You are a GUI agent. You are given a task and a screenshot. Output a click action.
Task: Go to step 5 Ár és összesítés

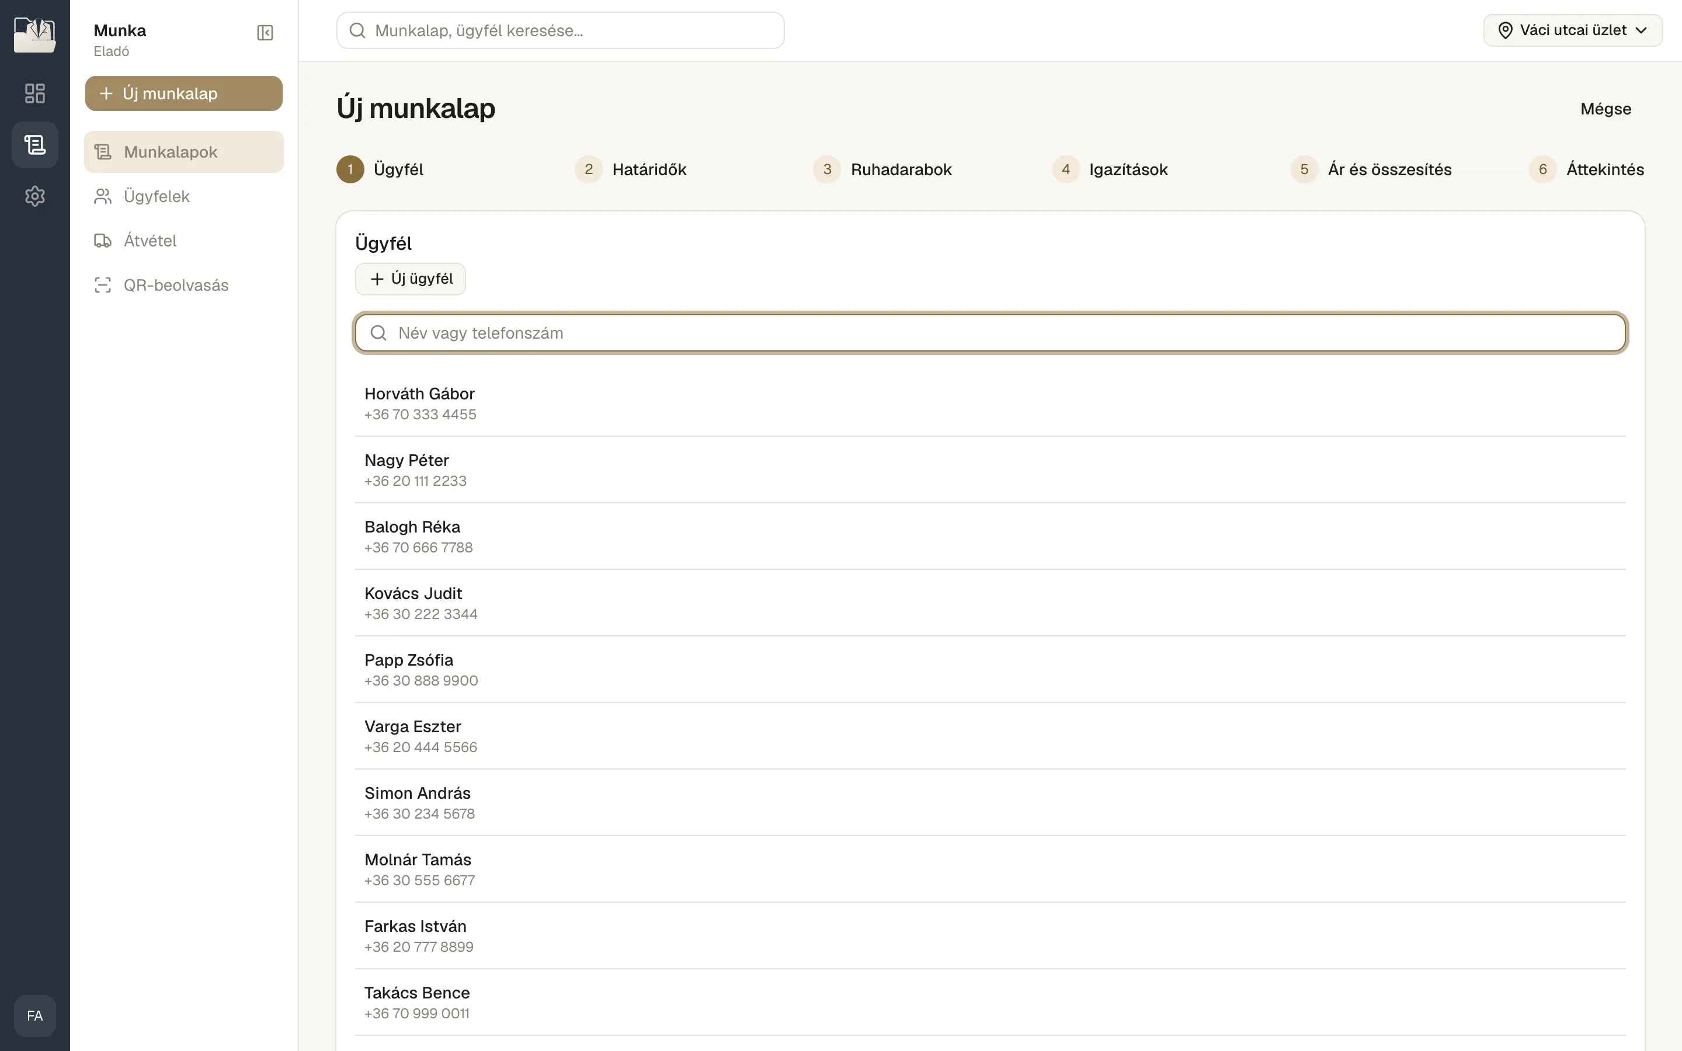point(1371,169)
